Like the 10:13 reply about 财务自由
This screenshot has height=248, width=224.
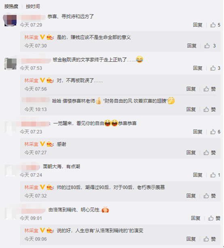209,109
